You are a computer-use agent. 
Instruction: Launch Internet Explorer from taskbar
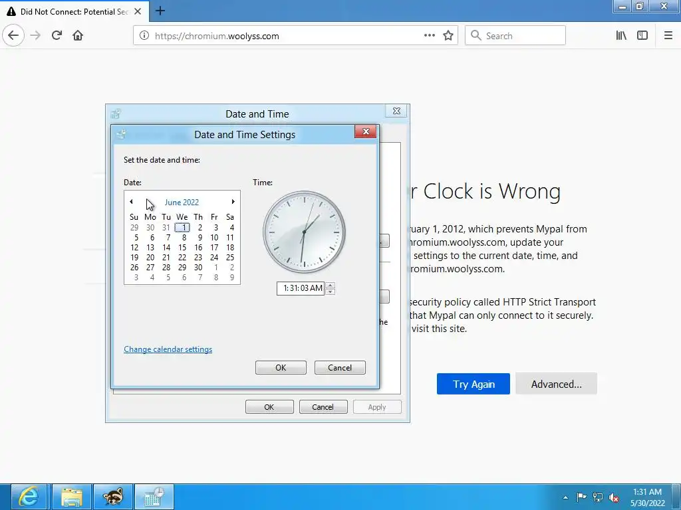29,497
